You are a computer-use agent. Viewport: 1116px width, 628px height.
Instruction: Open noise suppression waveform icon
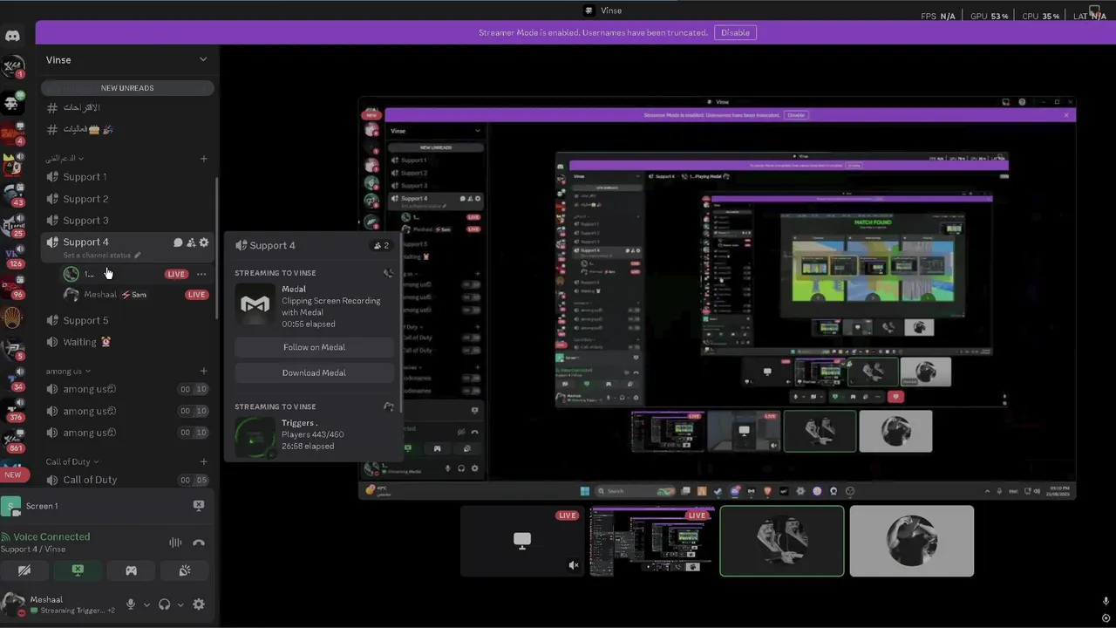[175, 543]
